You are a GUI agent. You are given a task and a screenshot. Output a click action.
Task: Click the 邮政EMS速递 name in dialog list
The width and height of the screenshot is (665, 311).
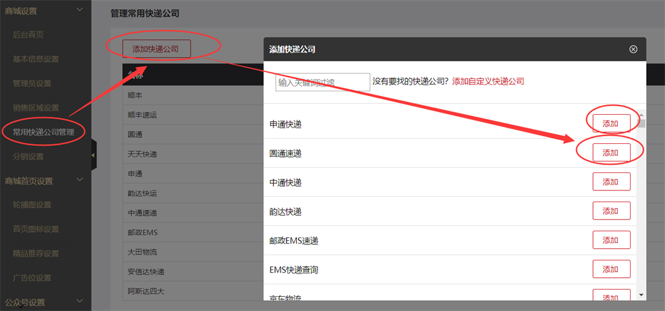coord(294,241)
